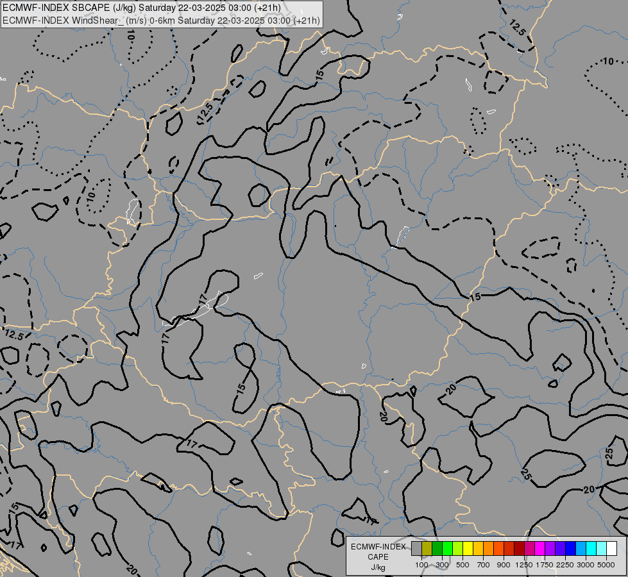Click the '3000' legend value
The image size is (628, 577).
pyautogui.click(x=586, y=565)
